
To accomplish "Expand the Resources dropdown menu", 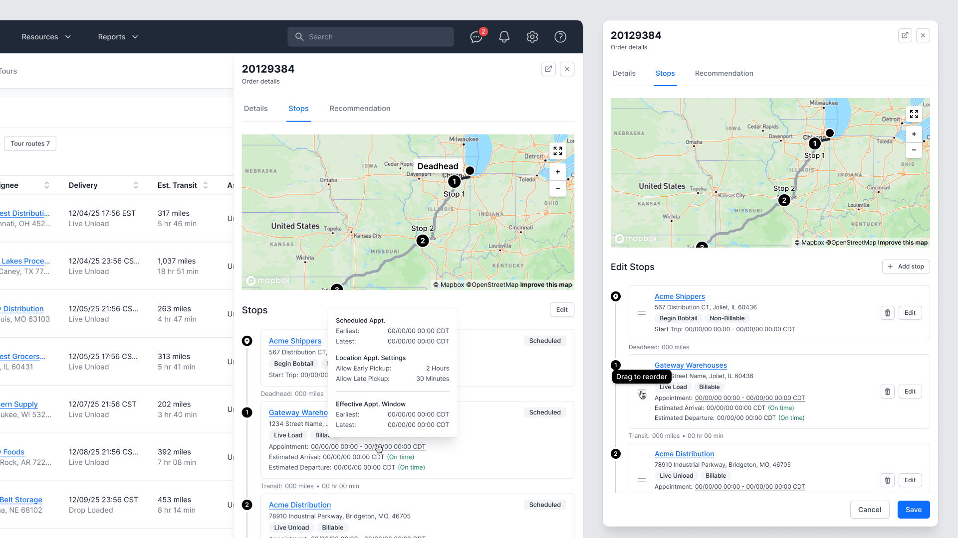I will pyautogui.click(x=46, y=37).
